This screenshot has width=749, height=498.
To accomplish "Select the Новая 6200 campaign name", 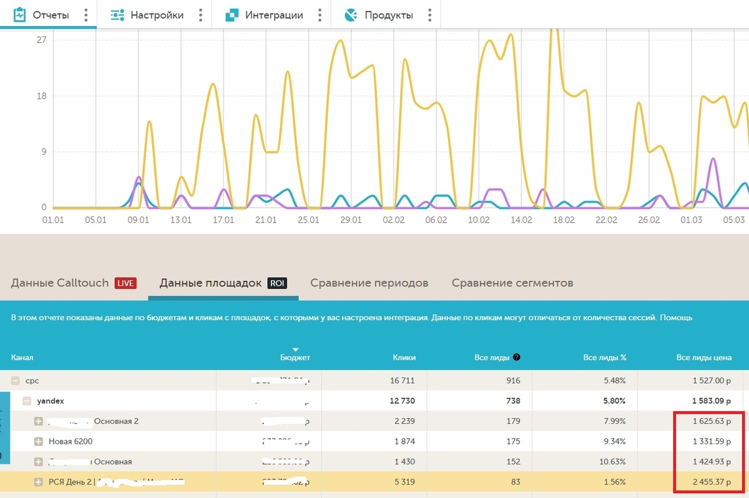I will click(x=71, y=442).
